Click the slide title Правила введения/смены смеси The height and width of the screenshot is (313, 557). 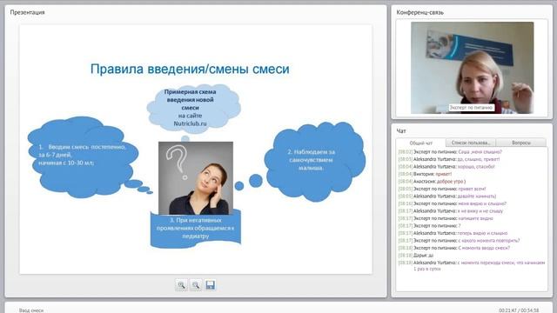click(x=190, y=69)
